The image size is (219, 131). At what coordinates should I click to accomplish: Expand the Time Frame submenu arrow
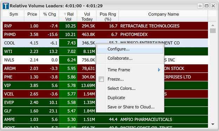click(x=159, y=70)
